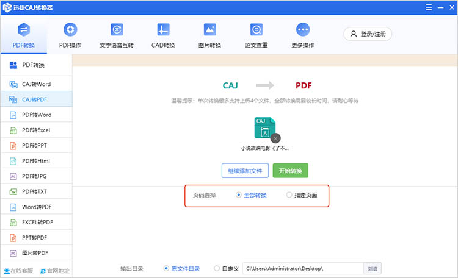Click the 更多操作 three-dots icon
The height and width of the screenshot is (278, 458).
(x=303, y=30)
